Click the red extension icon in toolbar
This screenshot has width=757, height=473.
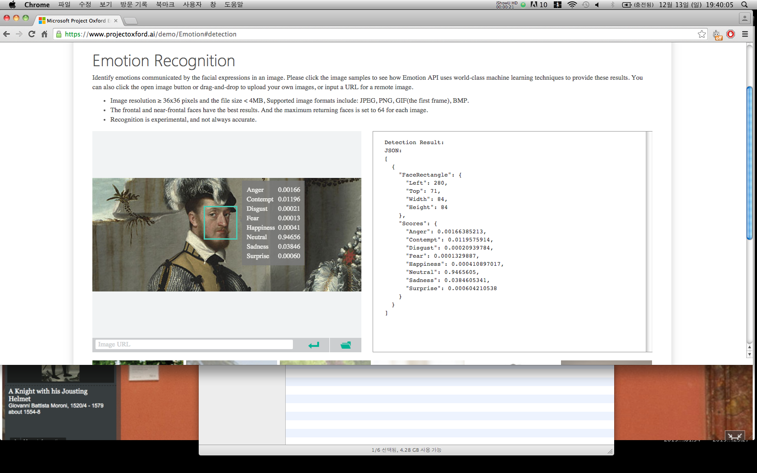(x=731, y=34)
